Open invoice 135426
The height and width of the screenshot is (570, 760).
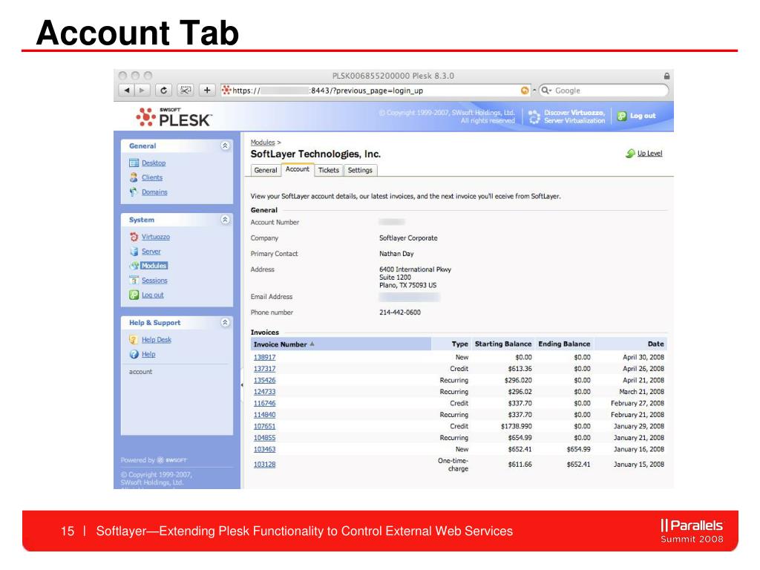tap(265, 381)
